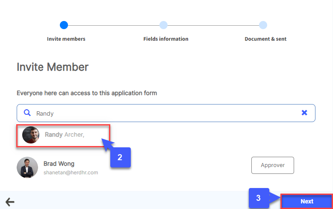Image resolution: width=333 pixels, height=209 pixels.
Task: Click the Fields information step circle
Action: point(163,25)
